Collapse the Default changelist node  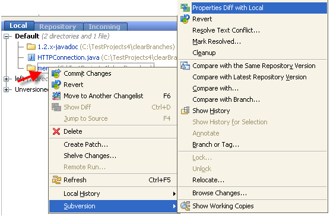7,37
